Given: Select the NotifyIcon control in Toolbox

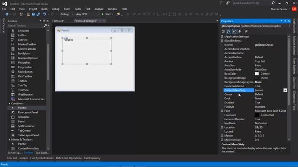Looking at the screenshot, I should click(x=24, y=53).
